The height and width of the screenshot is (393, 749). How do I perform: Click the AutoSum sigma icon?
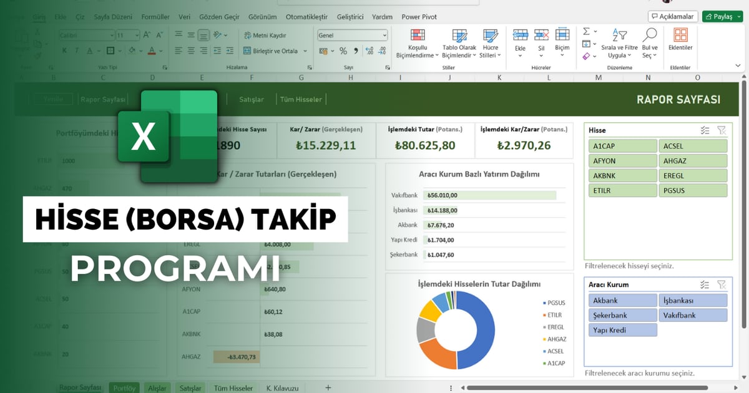pyautogui.click(x=586, y=31)
